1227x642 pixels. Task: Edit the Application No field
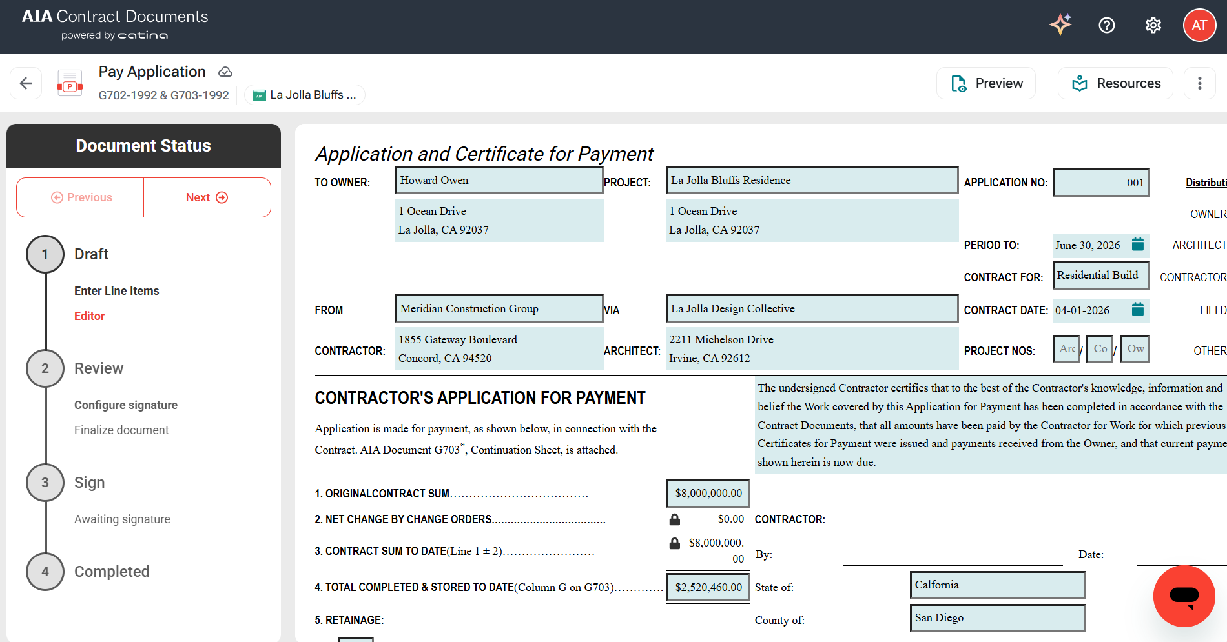[1101, 183]
